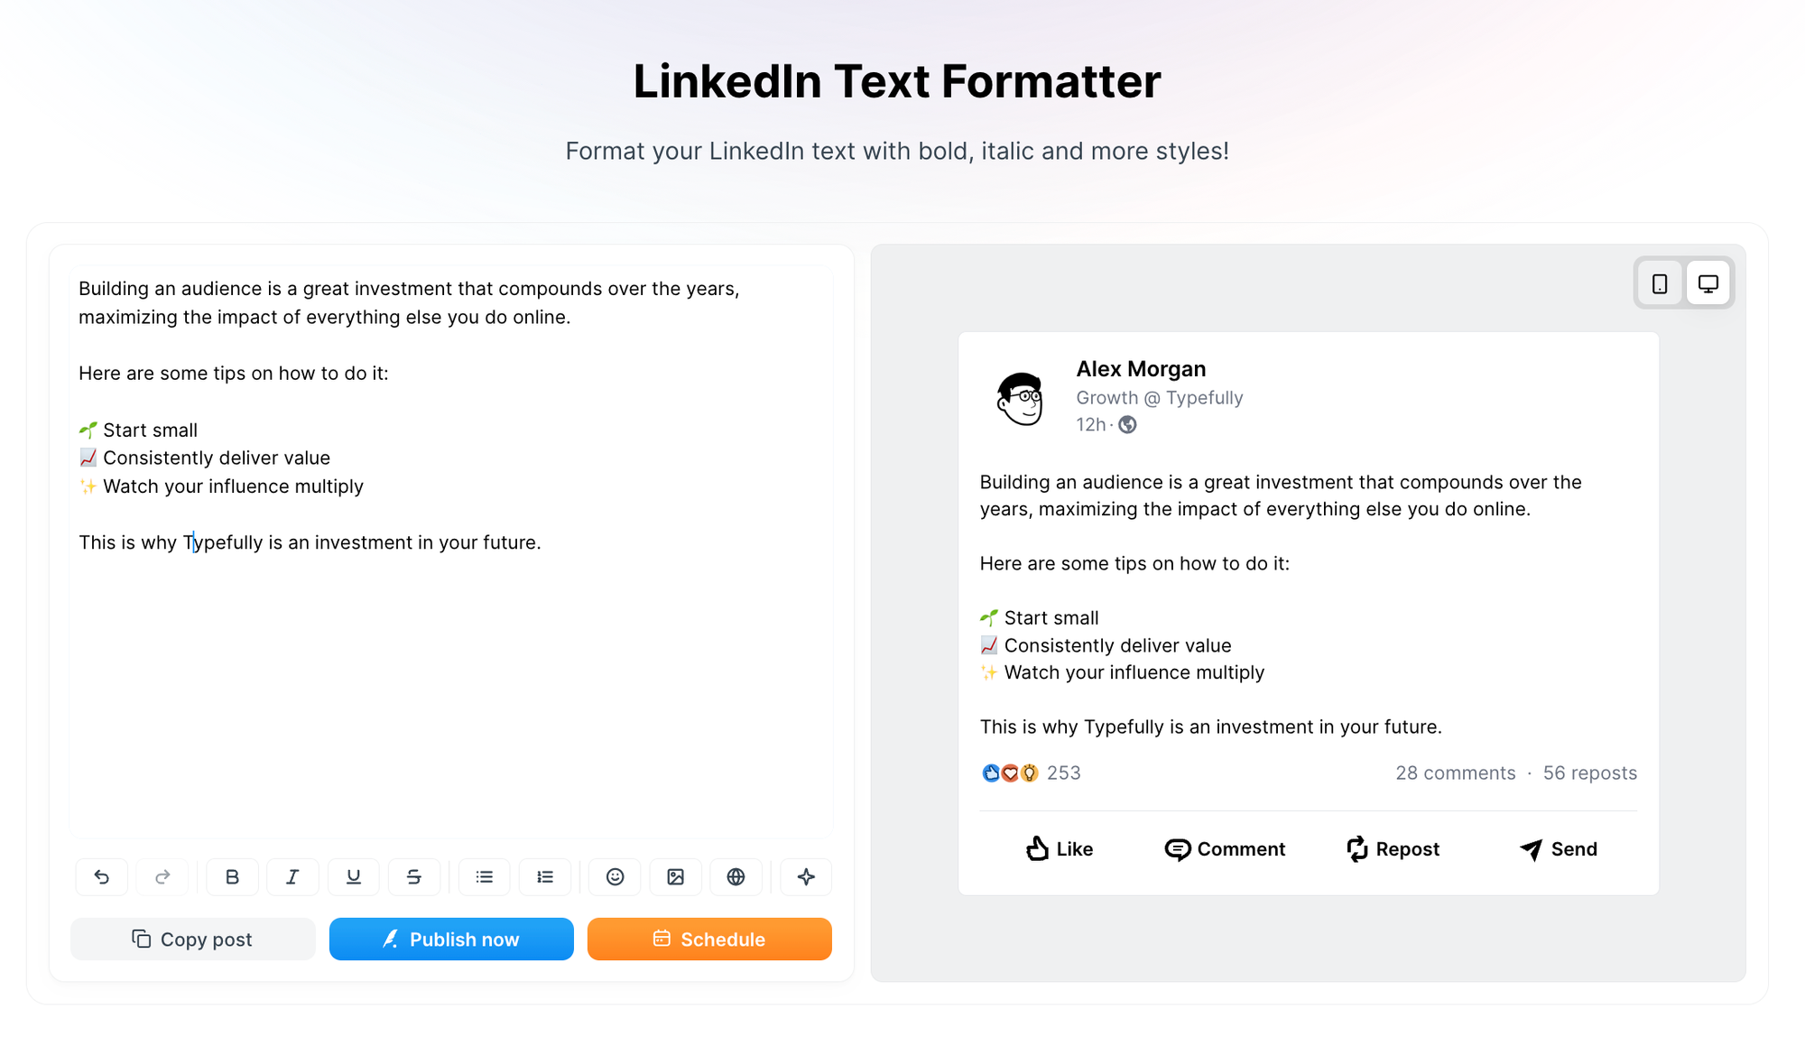Schedule the post for later
1805x1046 pixels.
click(709, 939)
